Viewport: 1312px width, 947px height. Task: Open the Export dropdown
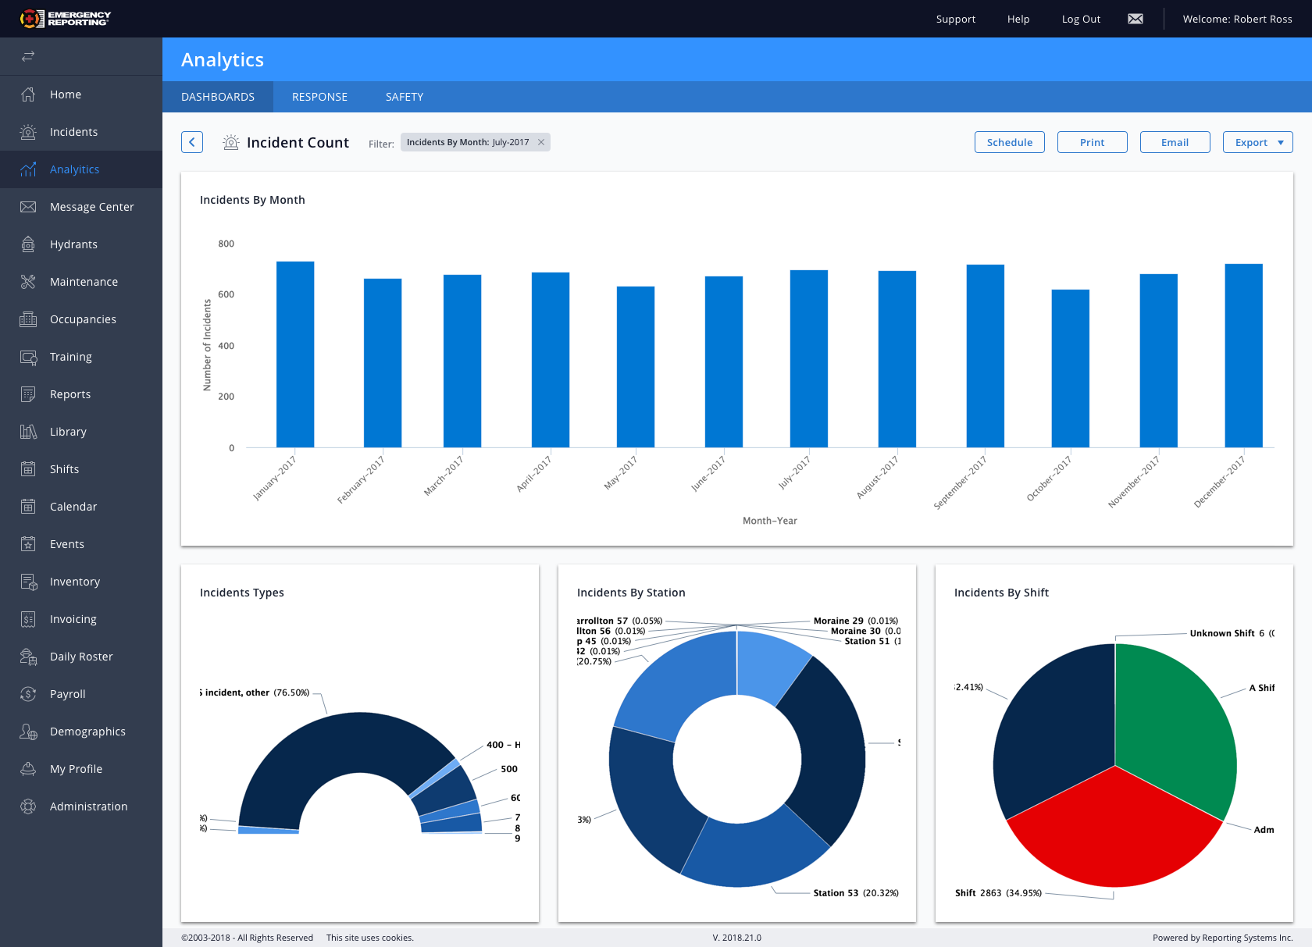(x=1257, y=142)
